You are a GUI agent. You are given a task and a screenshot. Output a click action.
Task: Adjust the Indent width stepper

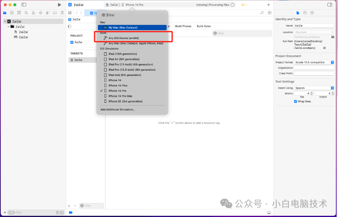click(x=333, y=93)
